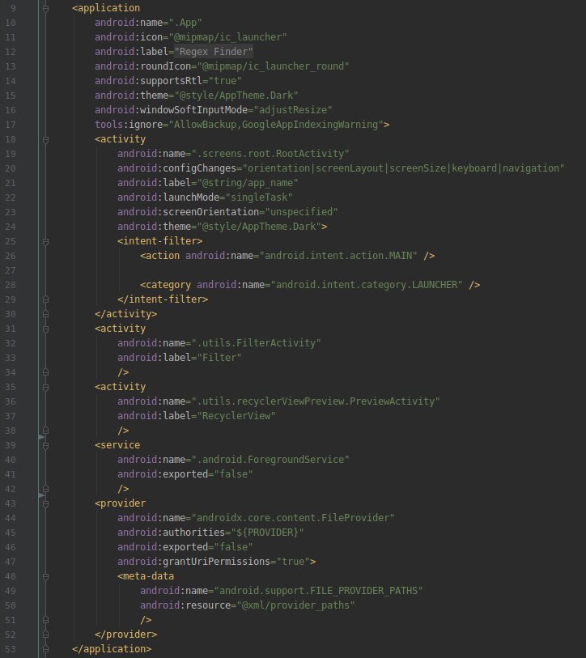Click the configChanges orientation value string
Screen dimensions: 586x658
403,168
